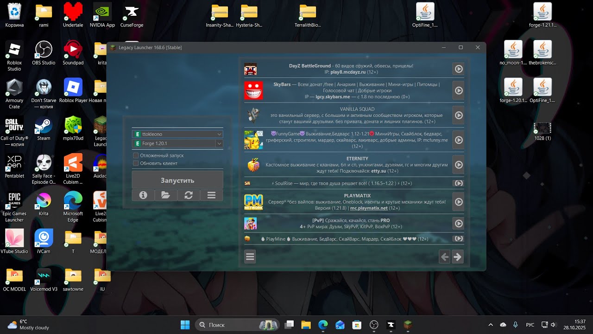Toggle Отложенный запуск checkbox
This screenshot has height=334, width=593.
click(136, 155)
